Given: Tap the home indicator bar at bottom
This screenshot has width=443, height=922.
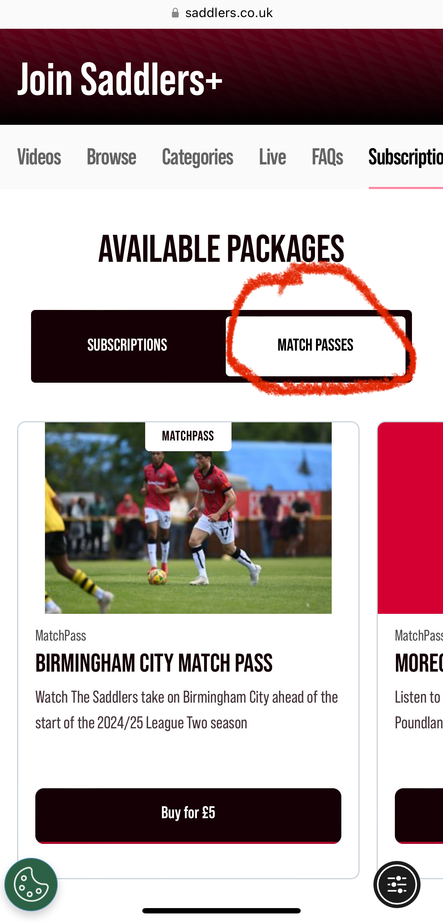Looking at the screenshot, I should 221,911.
